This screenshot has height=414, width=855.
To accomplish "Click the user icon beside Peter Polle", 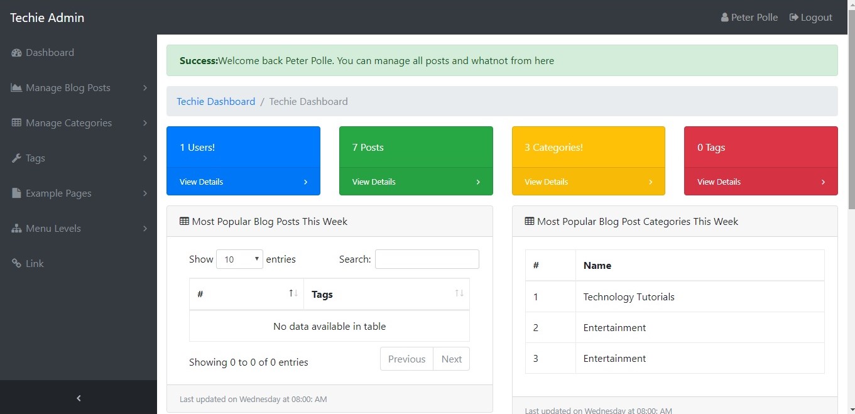I will pyautogui.click(x=724, y=18).
